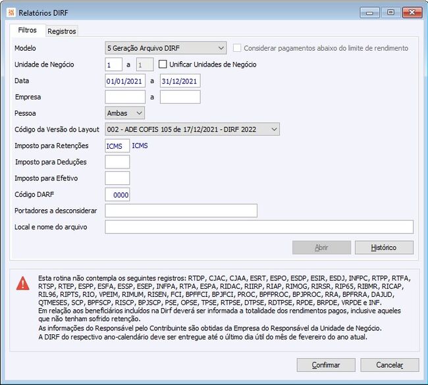428x385 pixels.
Task: Open the Registros tab
Action: 62,31
